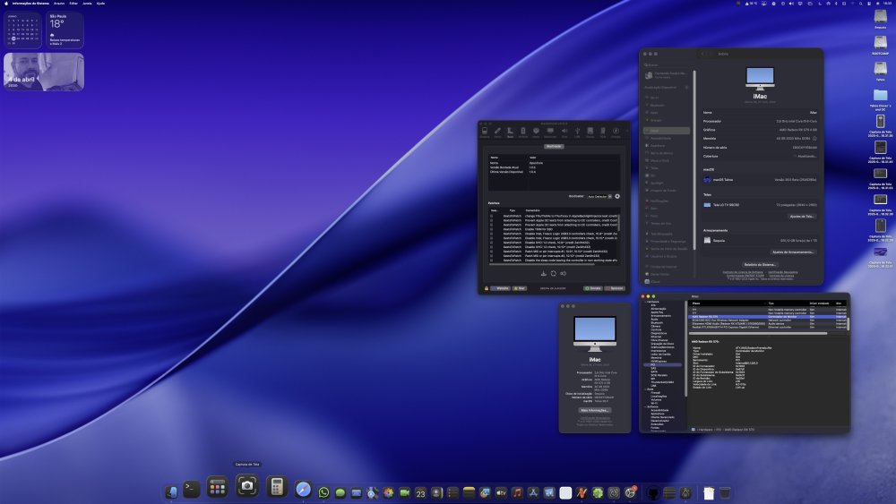Screen dimensions: 896x504
Task: Collapse the Rede tree in System Information
Action: click(645, 389)
